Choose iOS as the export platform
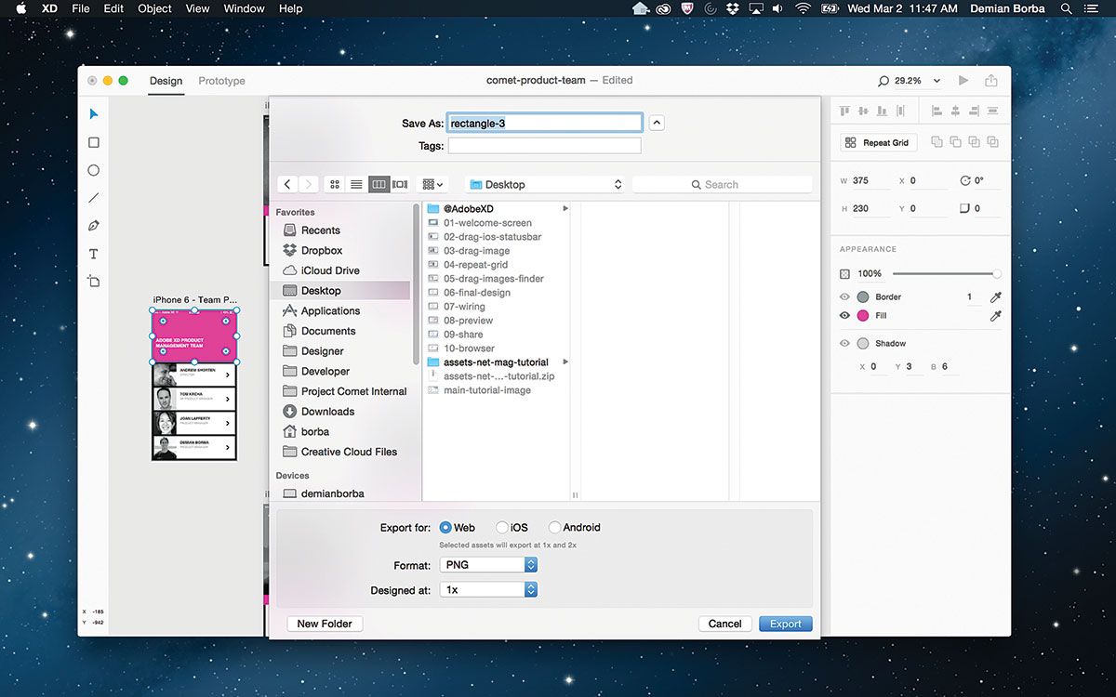This screenshot has height=697, width=1116. pos(500,526)
